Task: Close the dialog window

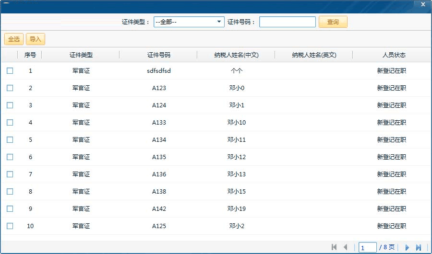Action: point(422,4)
